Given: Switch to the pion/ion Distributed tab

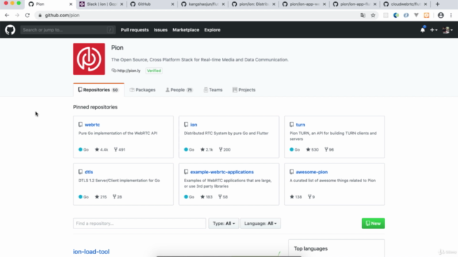Looking at the screenshot, I should (x=253, y=4).
